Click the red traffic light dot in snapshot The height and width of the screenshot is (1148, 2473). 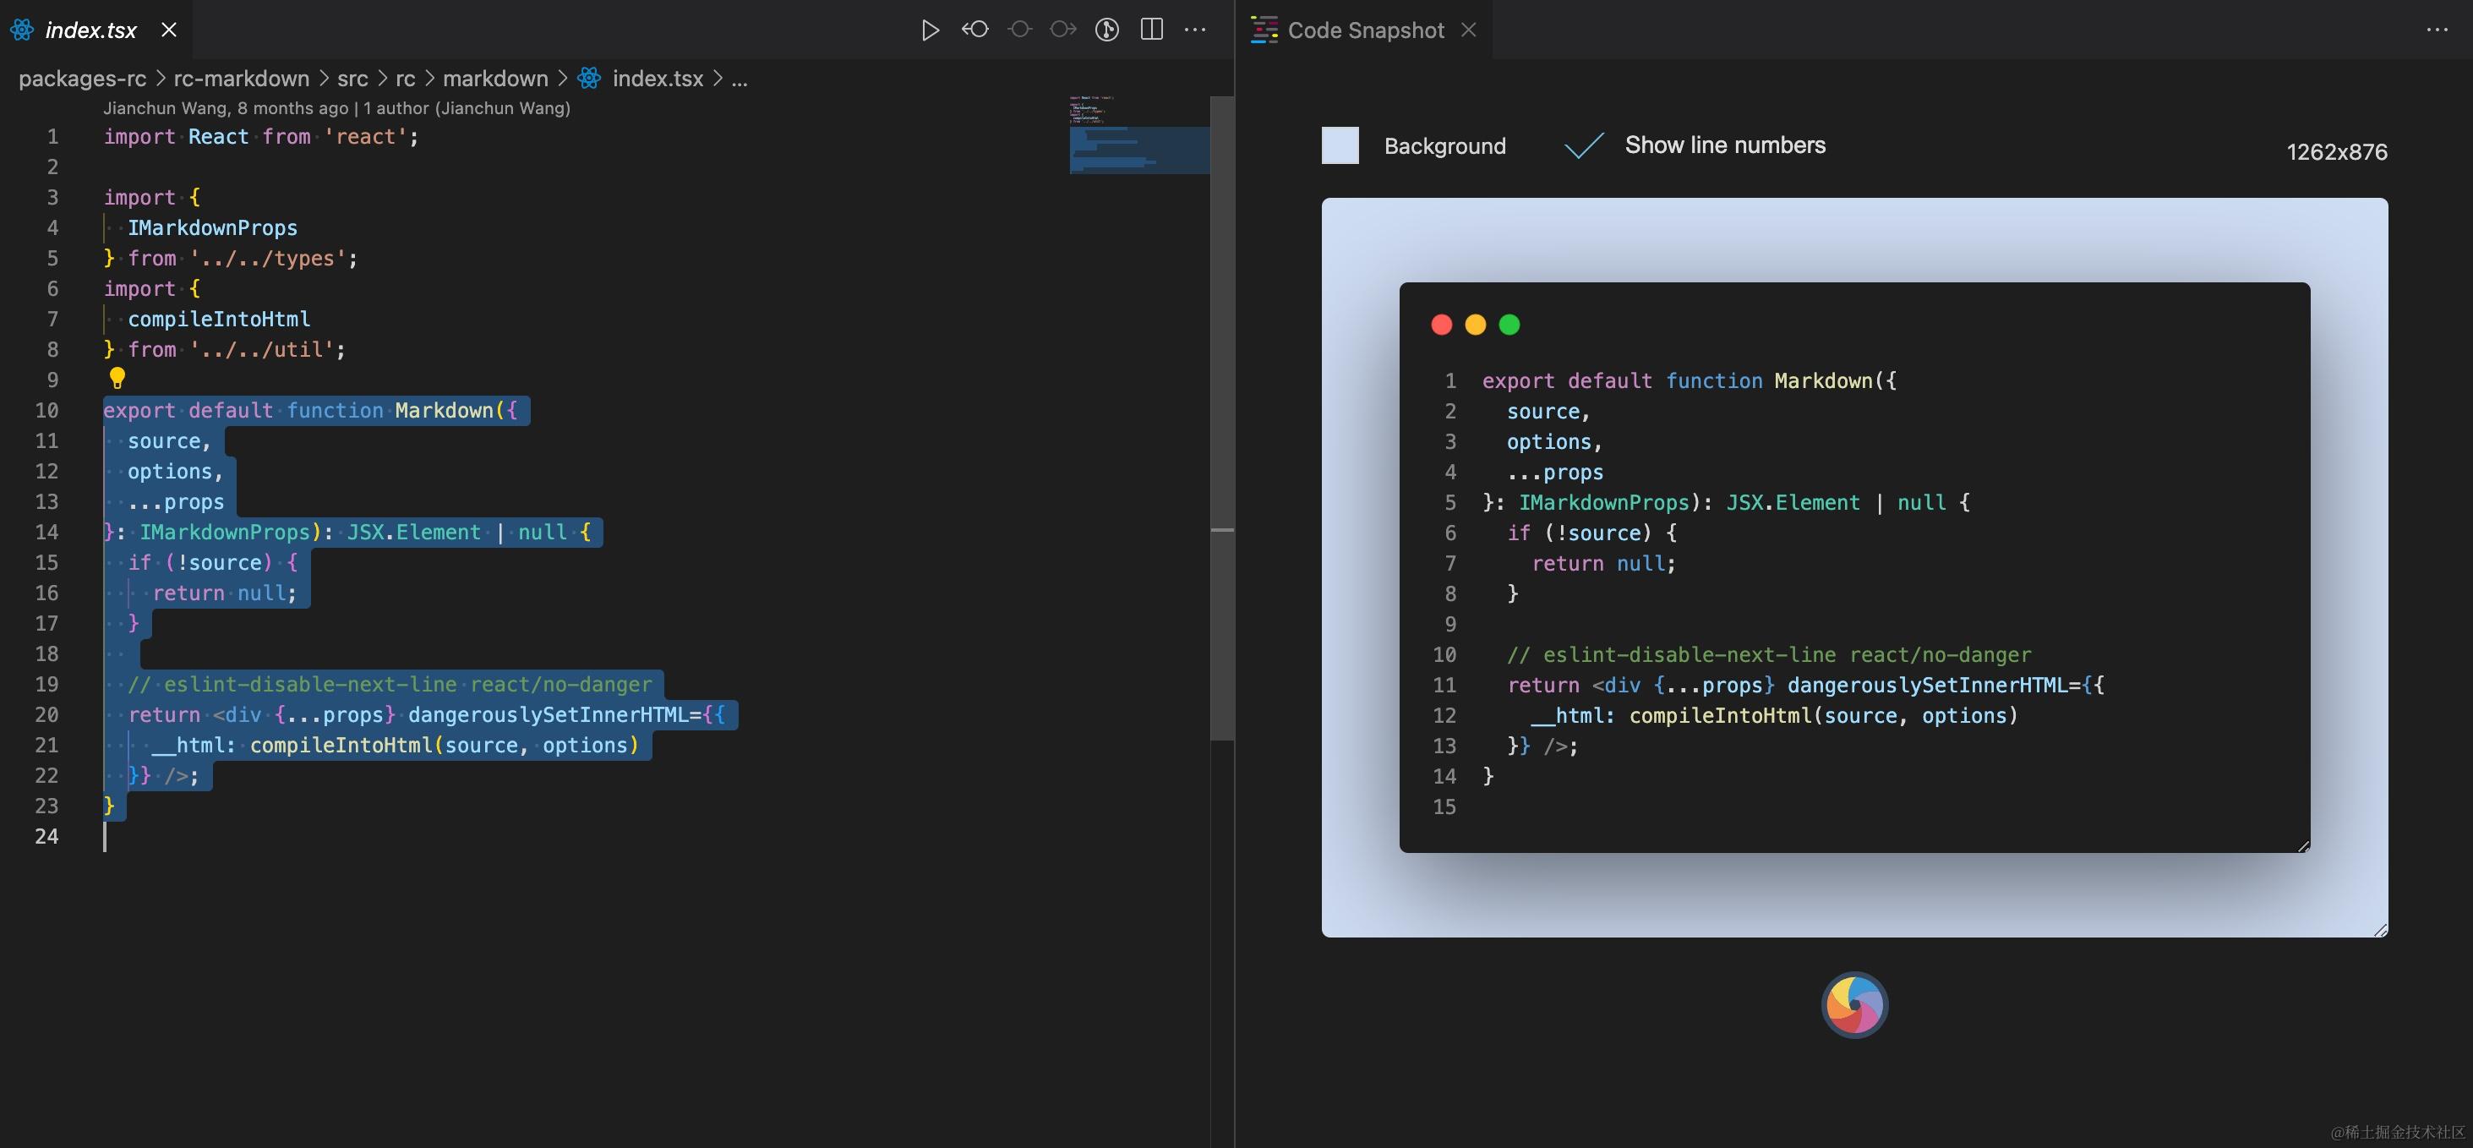tap(1441, 325)
